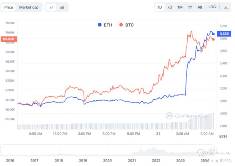Switch to line chart view
Image resolution: width=235 pixels, height=166 pixels.
point(51,7)
